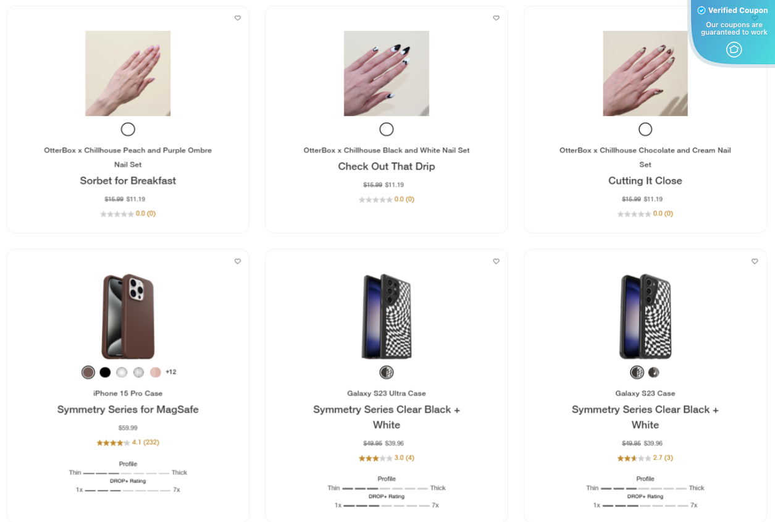Choose the checkered swatch on Galaxy S23 Ultra Case

click(387, 373)
